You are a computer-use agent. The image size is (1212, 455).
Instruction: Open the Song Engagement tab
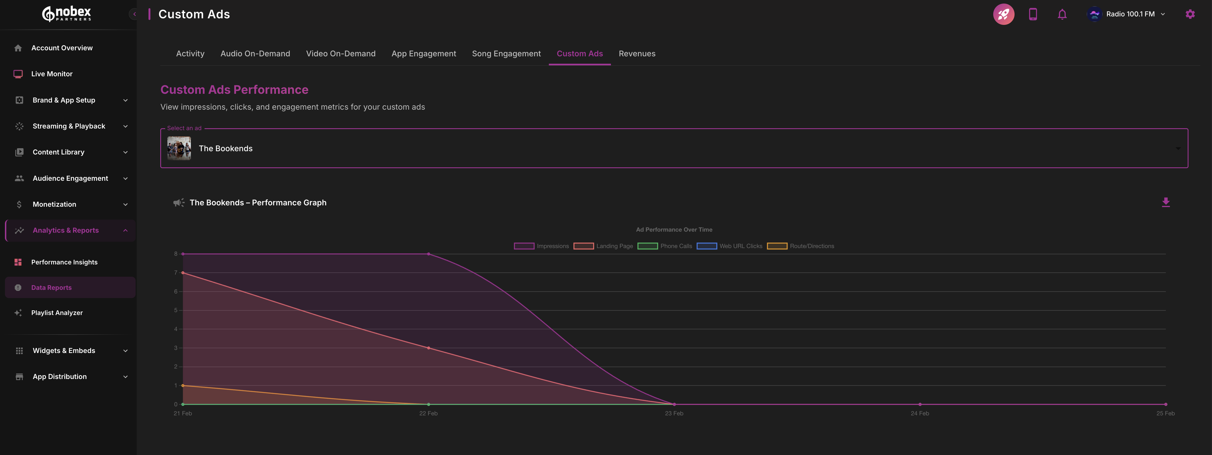(x=506, y=54)
